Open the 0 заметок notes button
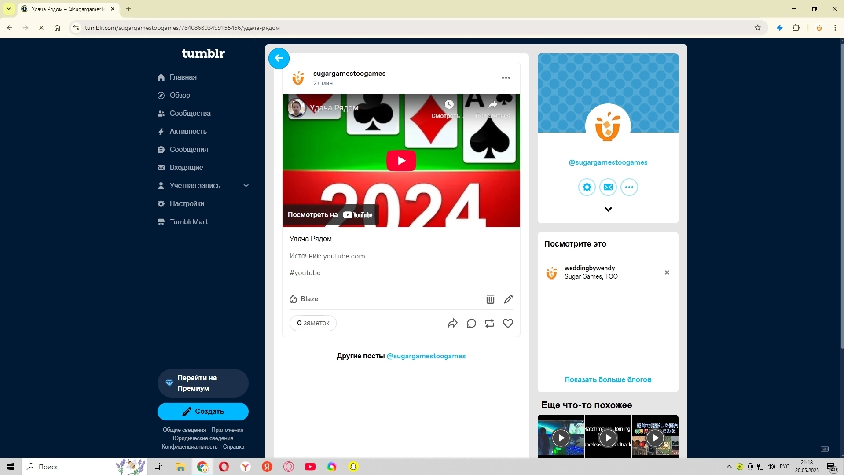This screenshot has height=475, width=844. (313, 323)
